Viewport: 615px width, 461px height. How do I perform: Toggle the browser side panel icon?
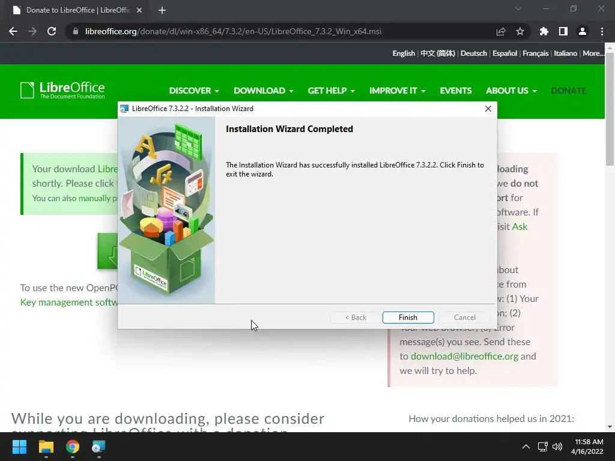coord(563,31)
